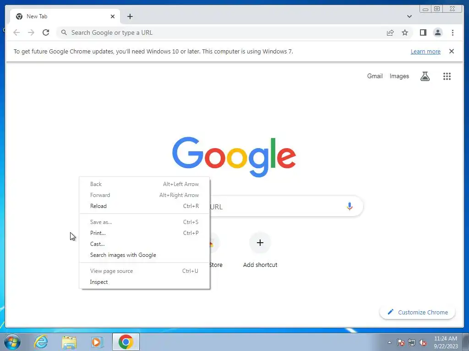469x351 pixels.
Task: Click the Chrome taskbar icon
Action: 126,342
